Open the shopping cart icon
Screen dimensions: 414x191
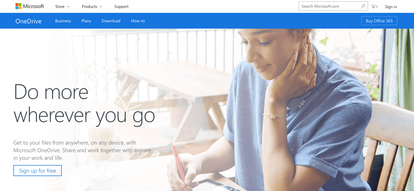click(x=374, y=7)
